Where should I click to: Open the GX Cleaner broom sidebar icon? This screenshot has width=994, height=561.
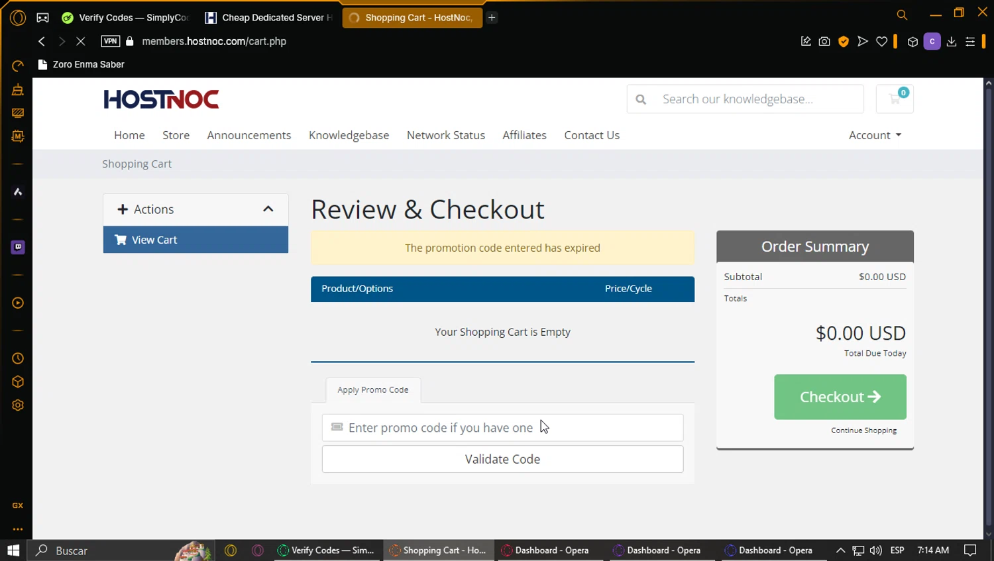point(18,89)
